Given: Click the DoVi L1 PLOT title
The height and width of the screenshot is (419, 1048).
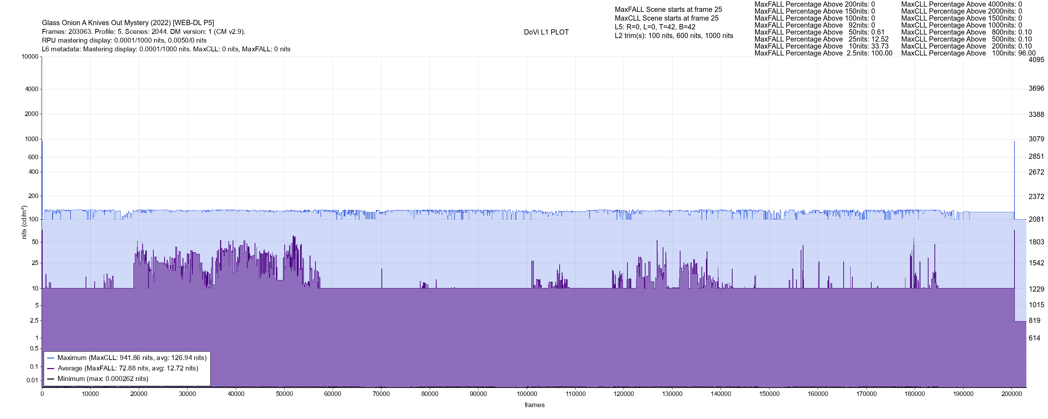Looking at the screenshot, I should point(546,32).
